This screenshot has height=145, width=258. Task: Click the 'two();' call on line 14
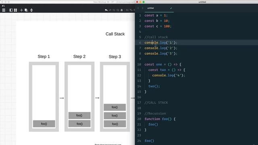154,86
